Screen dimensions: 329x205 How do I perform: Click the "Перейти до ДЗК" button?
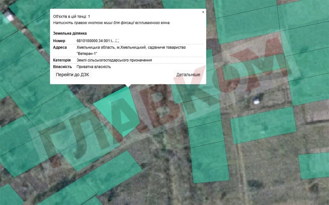pos(72,75)
